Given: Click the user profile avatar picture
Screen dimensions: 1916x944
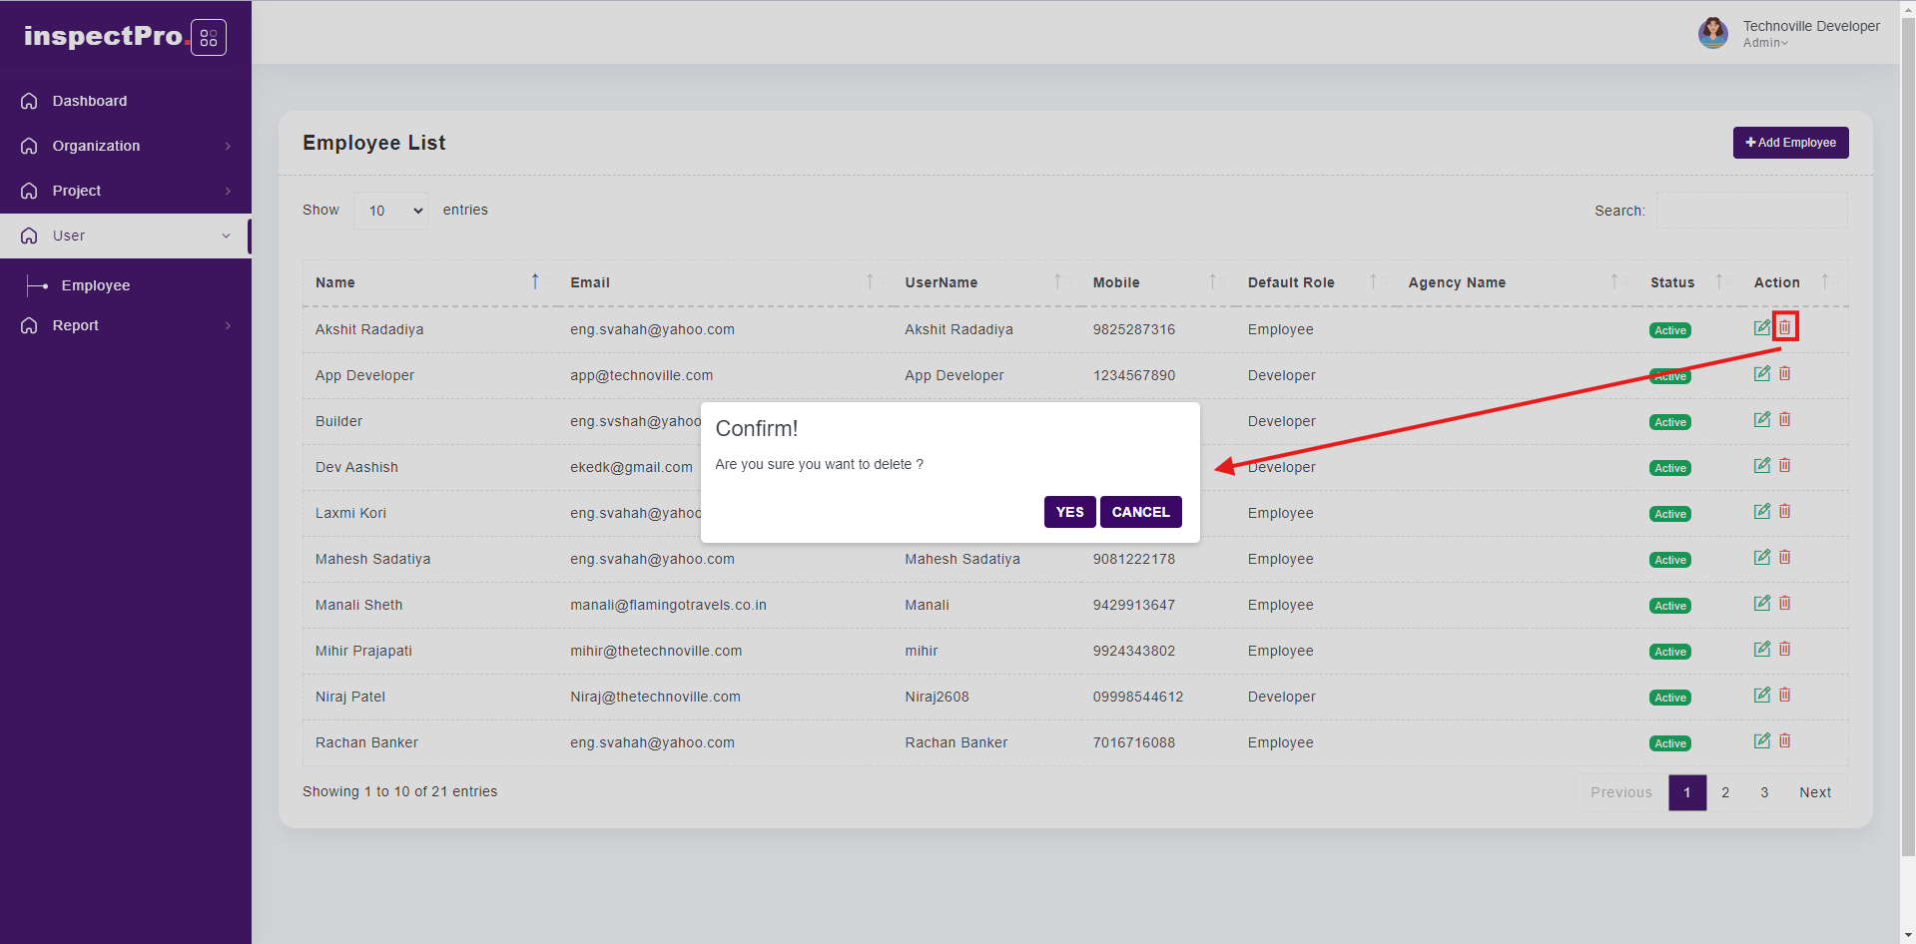Looking at the screenshot, I should [x=1712, y=33].
